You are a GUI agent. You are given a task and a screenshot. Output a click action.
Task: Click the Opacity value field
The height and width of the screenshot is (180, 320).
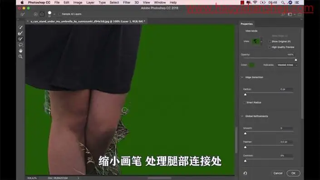click(290, 55)
